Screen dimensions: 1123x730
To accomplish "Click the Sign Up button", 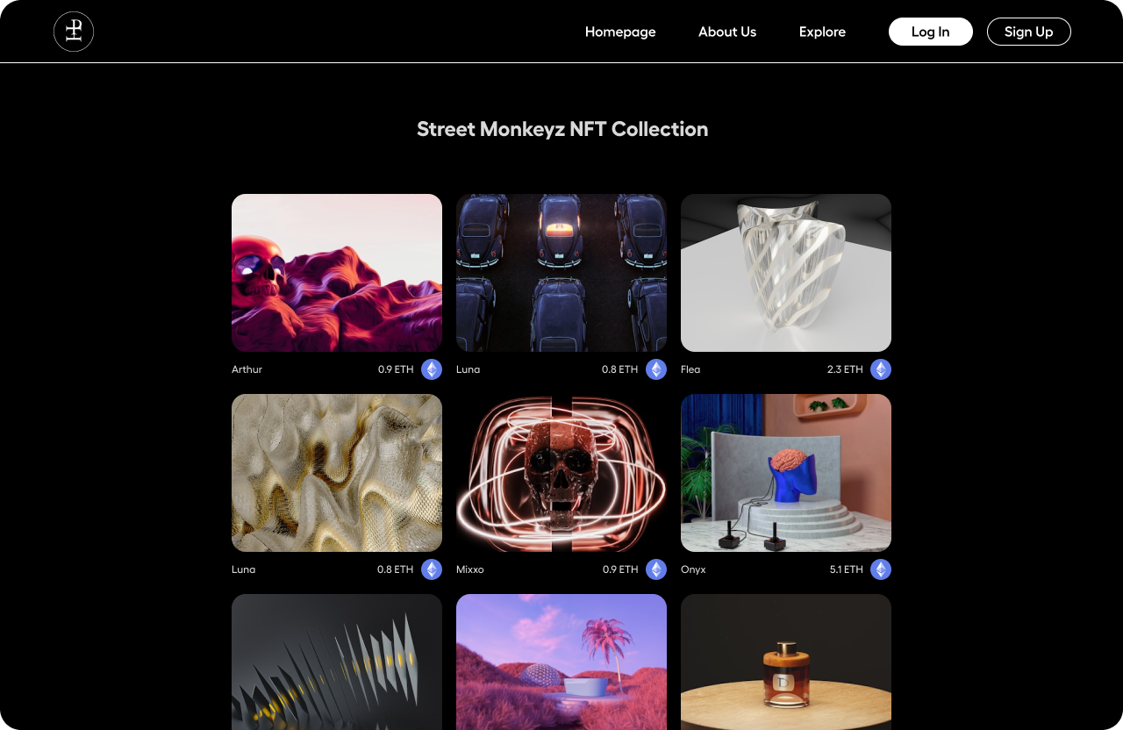I will tap(1029, 32).
